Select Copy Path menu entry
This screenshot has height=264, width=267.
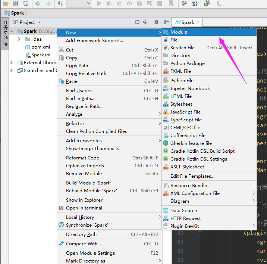click(x=109, y=66)
